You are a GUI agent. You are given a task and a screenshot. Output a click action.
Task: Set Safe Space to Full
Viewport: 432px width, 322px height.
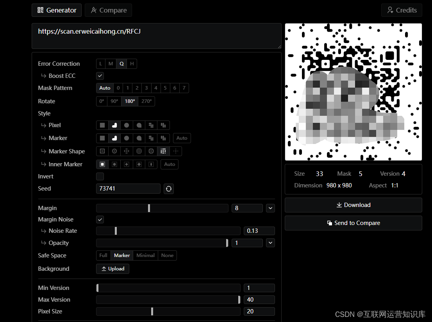click(104, 255)
